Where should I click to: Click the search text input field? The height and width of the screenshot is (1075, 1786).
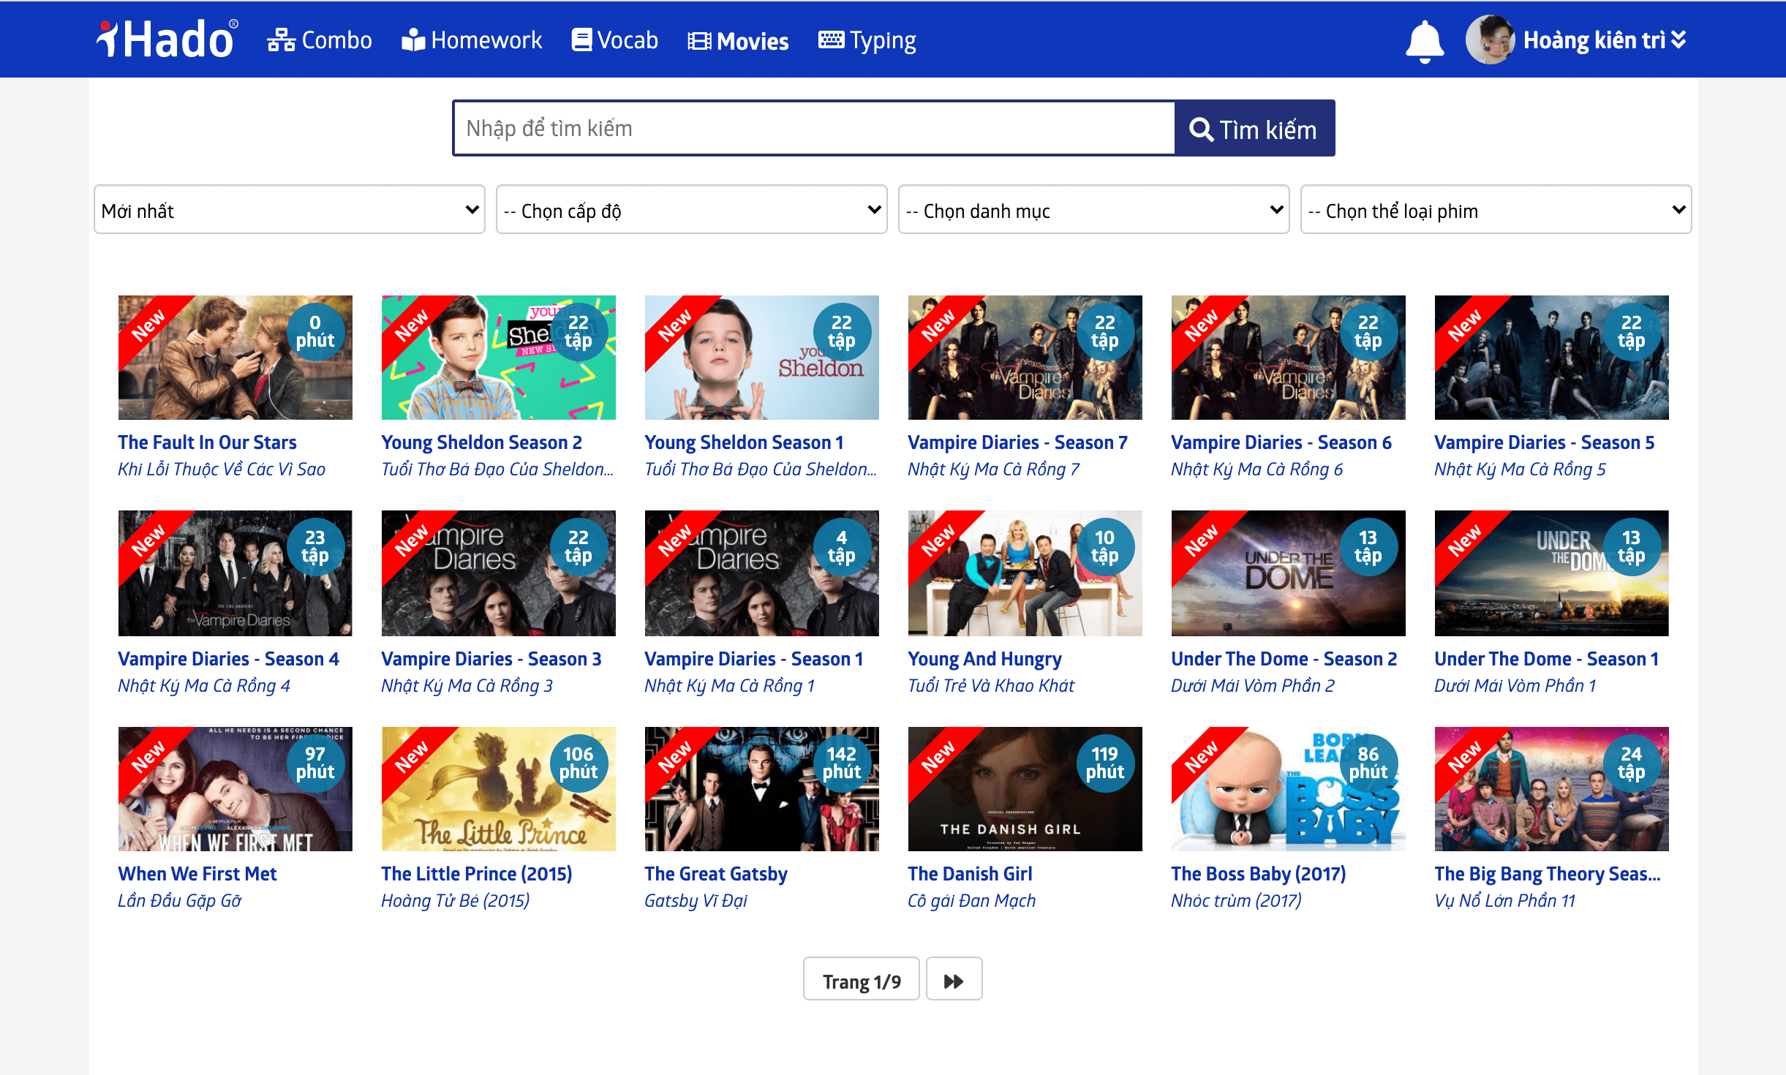click(813, 129)
